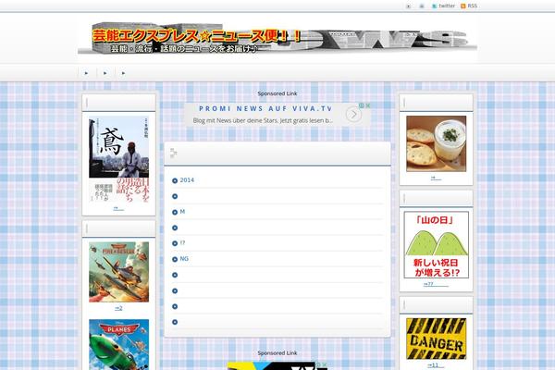The width and height of the screenshot is (555, 370).
Task: Click the first arrow in navigation bar
Action: tap(86, 72)
